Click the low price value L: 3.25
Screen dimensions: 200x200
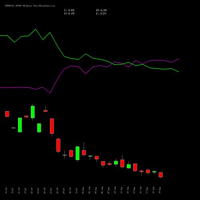click(x=101, y=14)
